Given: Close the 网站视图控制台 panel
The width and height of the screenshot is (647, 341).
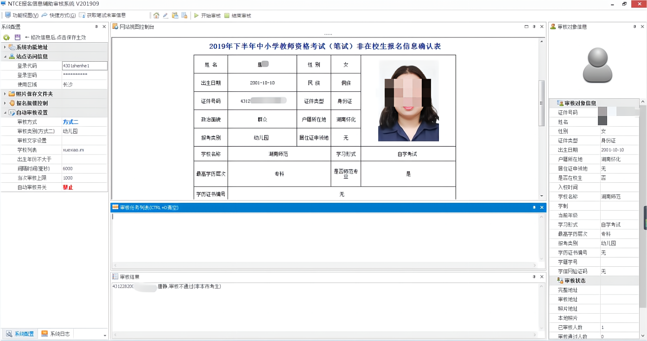Looking at the screenshot, I should pos(542,27).
